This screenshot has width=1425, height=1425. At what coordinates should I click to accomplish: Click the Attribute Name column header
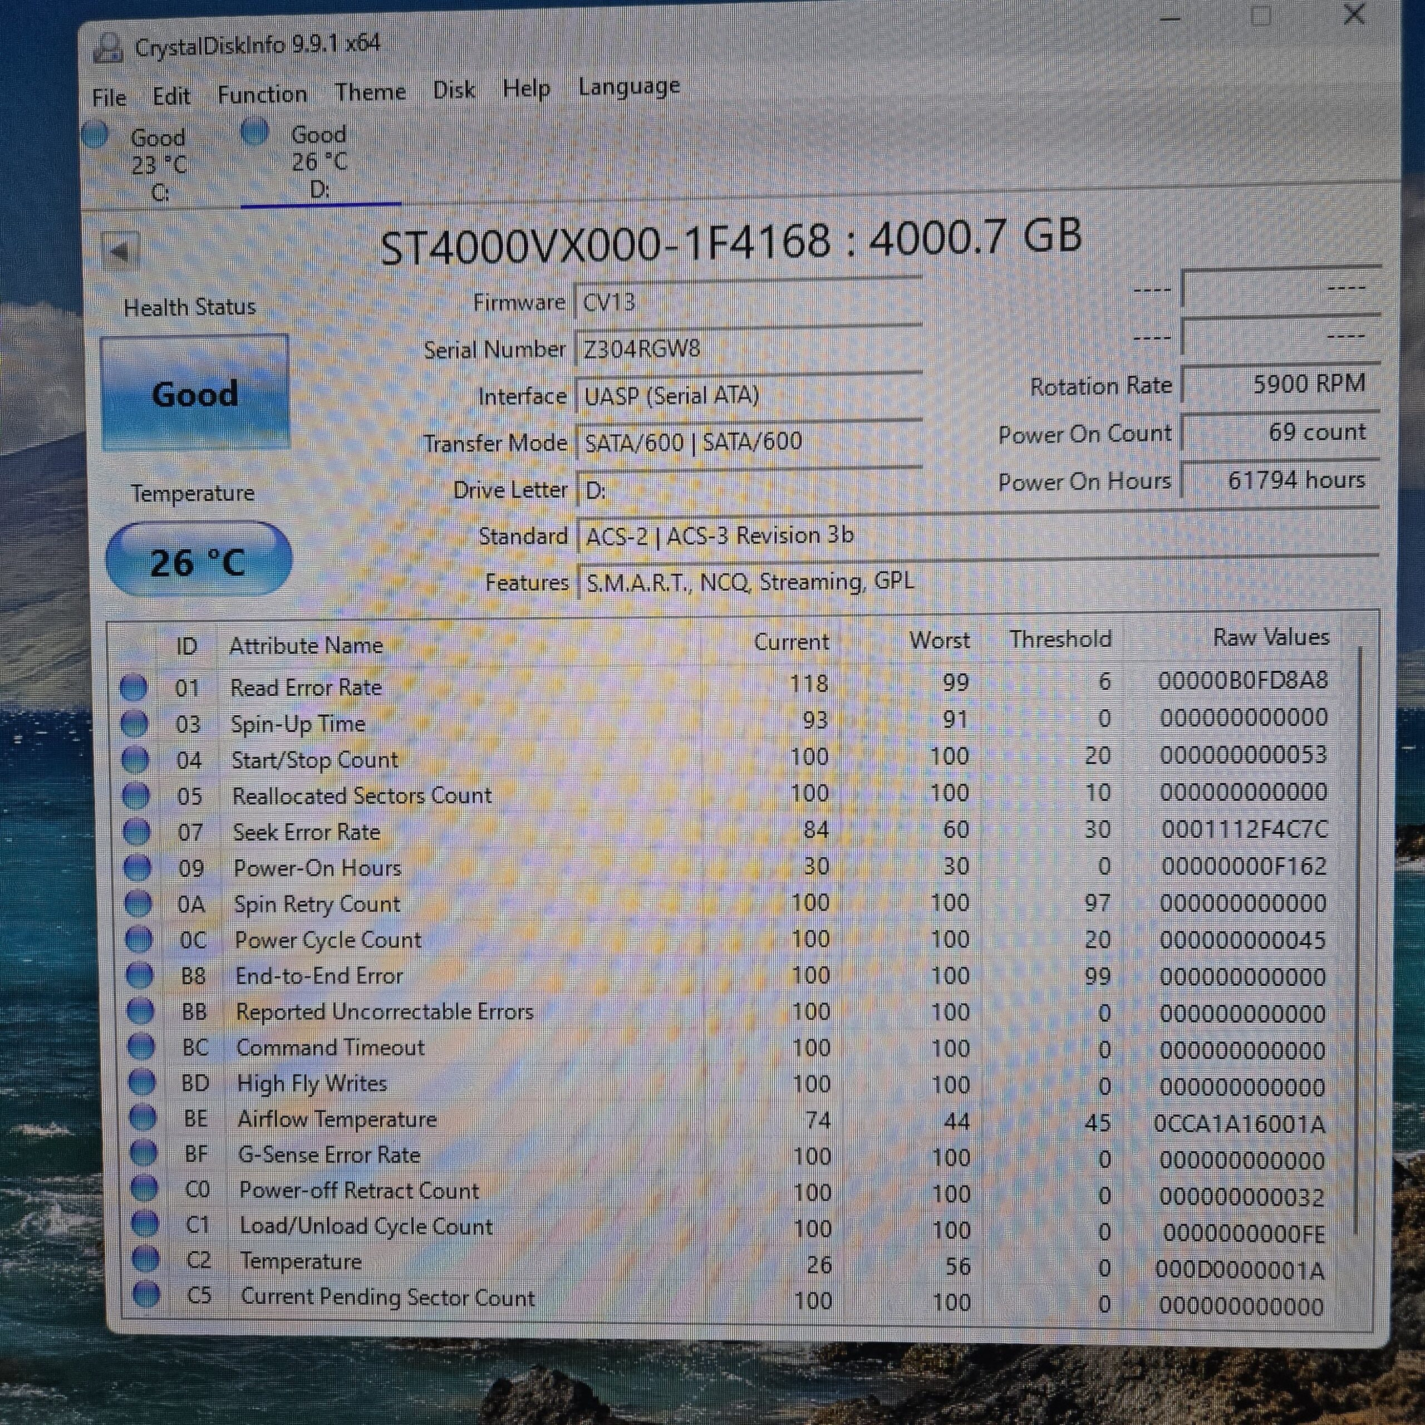tap(306, 645)
